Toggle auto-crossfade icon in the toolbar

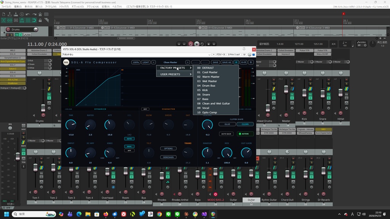pos(3,21)
